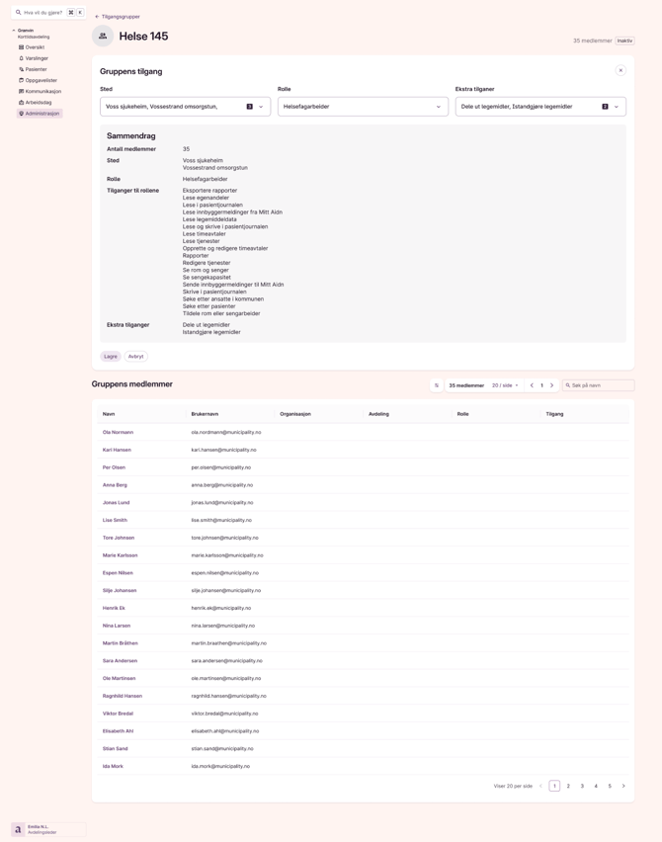This screenshot has height=842, width=662.
Task: Change the 20 / side page size
Action: point(505,385)
